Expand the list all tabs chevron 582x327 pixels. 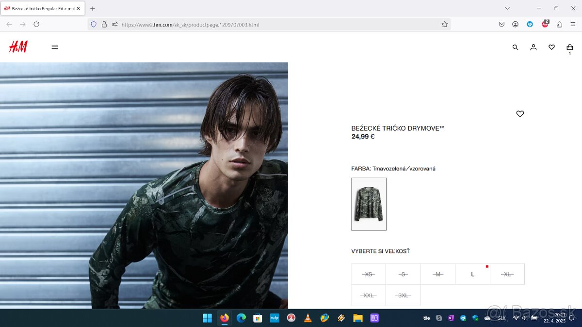(x=507, y=8)
